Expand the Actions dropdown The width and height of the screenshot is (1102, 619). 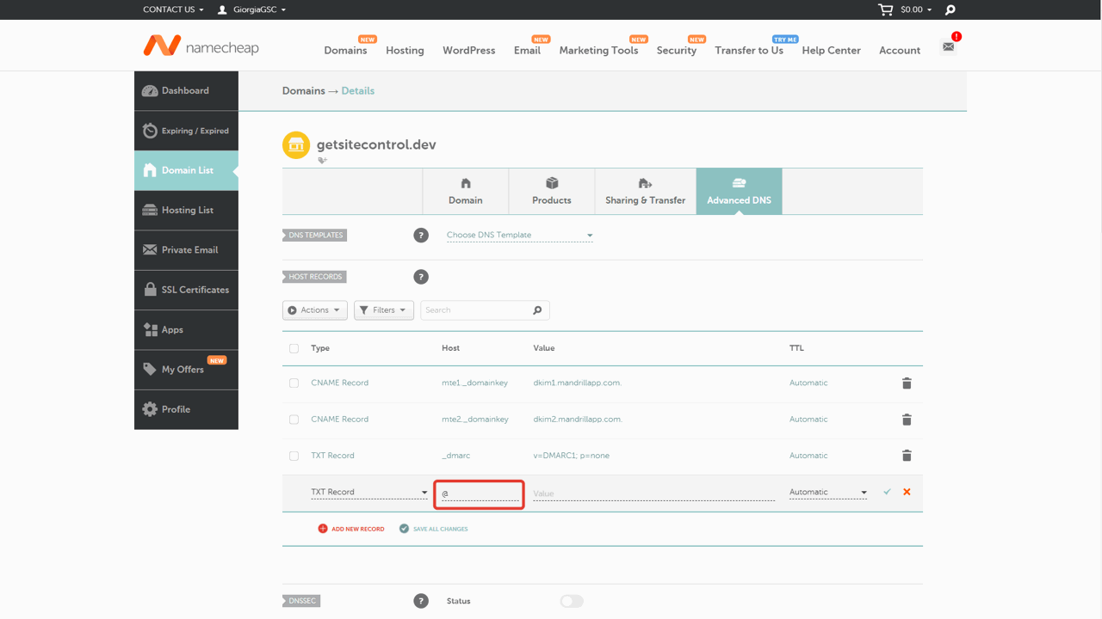pos(314,309)
